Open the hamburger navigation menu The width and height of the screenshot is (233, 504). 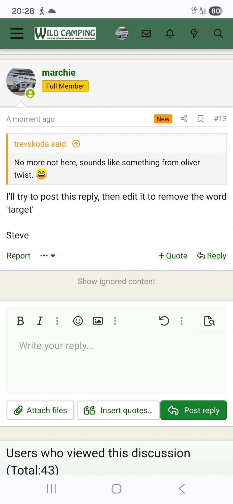pos(16,33)
